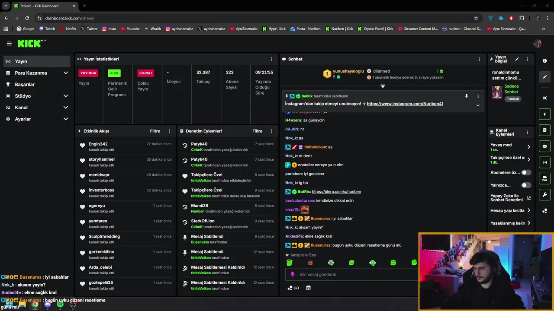This screenshot has width=554, height=311.
Task: Open three-dot menu of Yayın bilgisi panel
Action: click(x=527, y=59)
